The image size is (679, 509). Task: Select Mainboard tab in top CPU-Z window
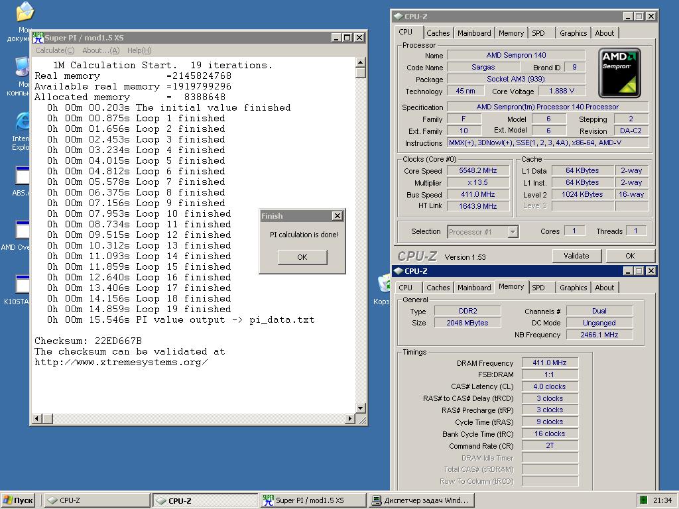pyautogui.click(x=474, y=33)
